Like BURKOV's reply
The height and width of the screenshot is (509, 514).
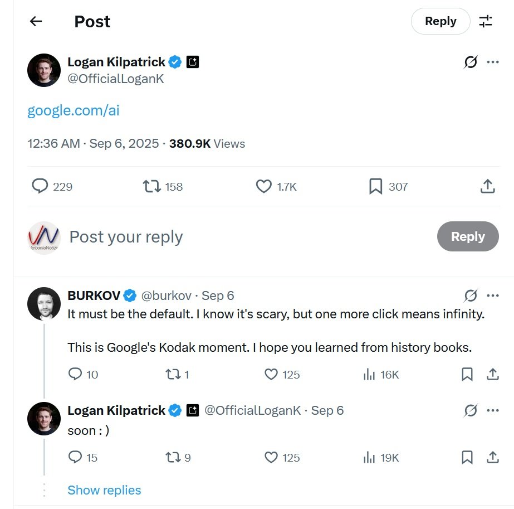coord(271,374)
